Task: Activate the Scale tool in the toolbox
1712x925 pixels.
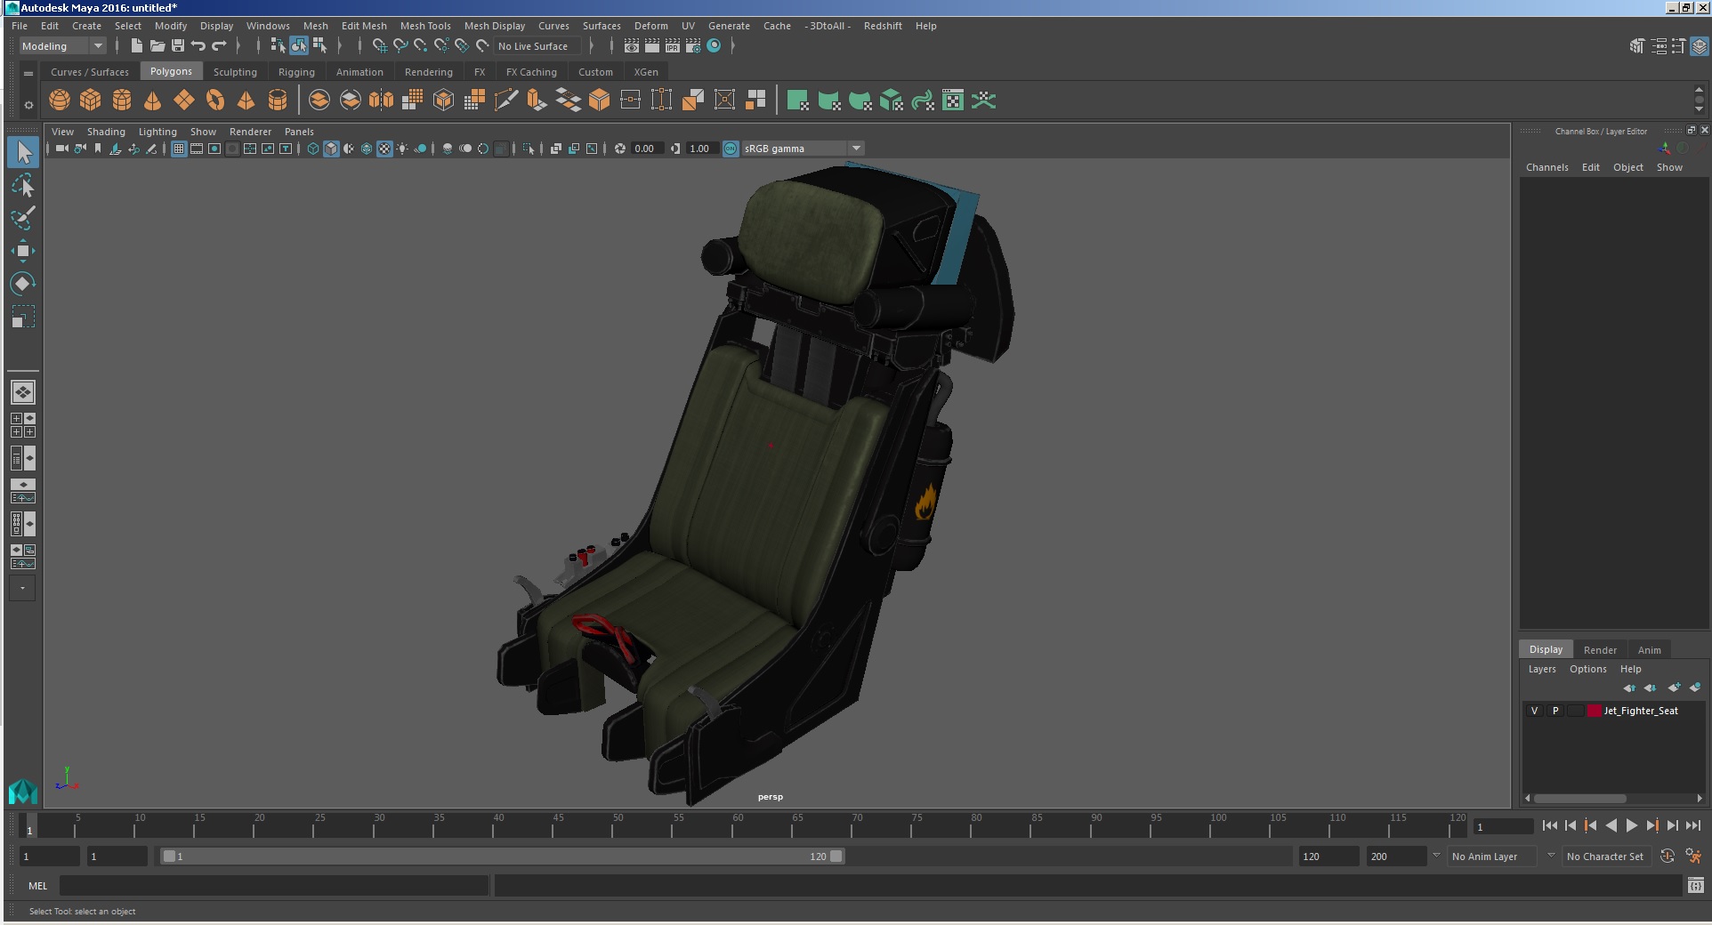Action: pyautogui.click(x=23, y=317)
